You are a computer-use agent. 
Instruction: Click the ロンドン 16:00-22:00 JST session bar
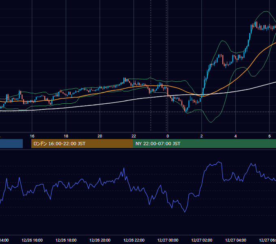point(82,144)
